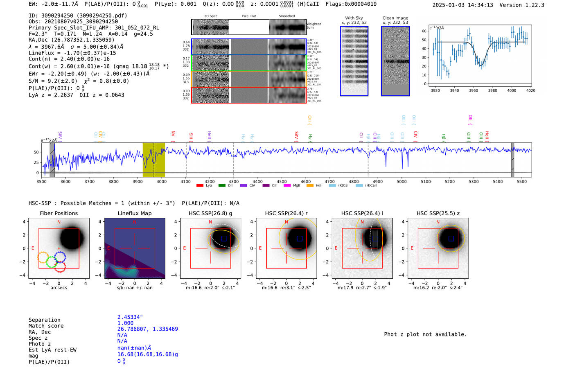The height and width of the screenshot is (390, 573).
Task: Open the HSC SSP(26.4) i cutout
Action: tap(362, 248)
